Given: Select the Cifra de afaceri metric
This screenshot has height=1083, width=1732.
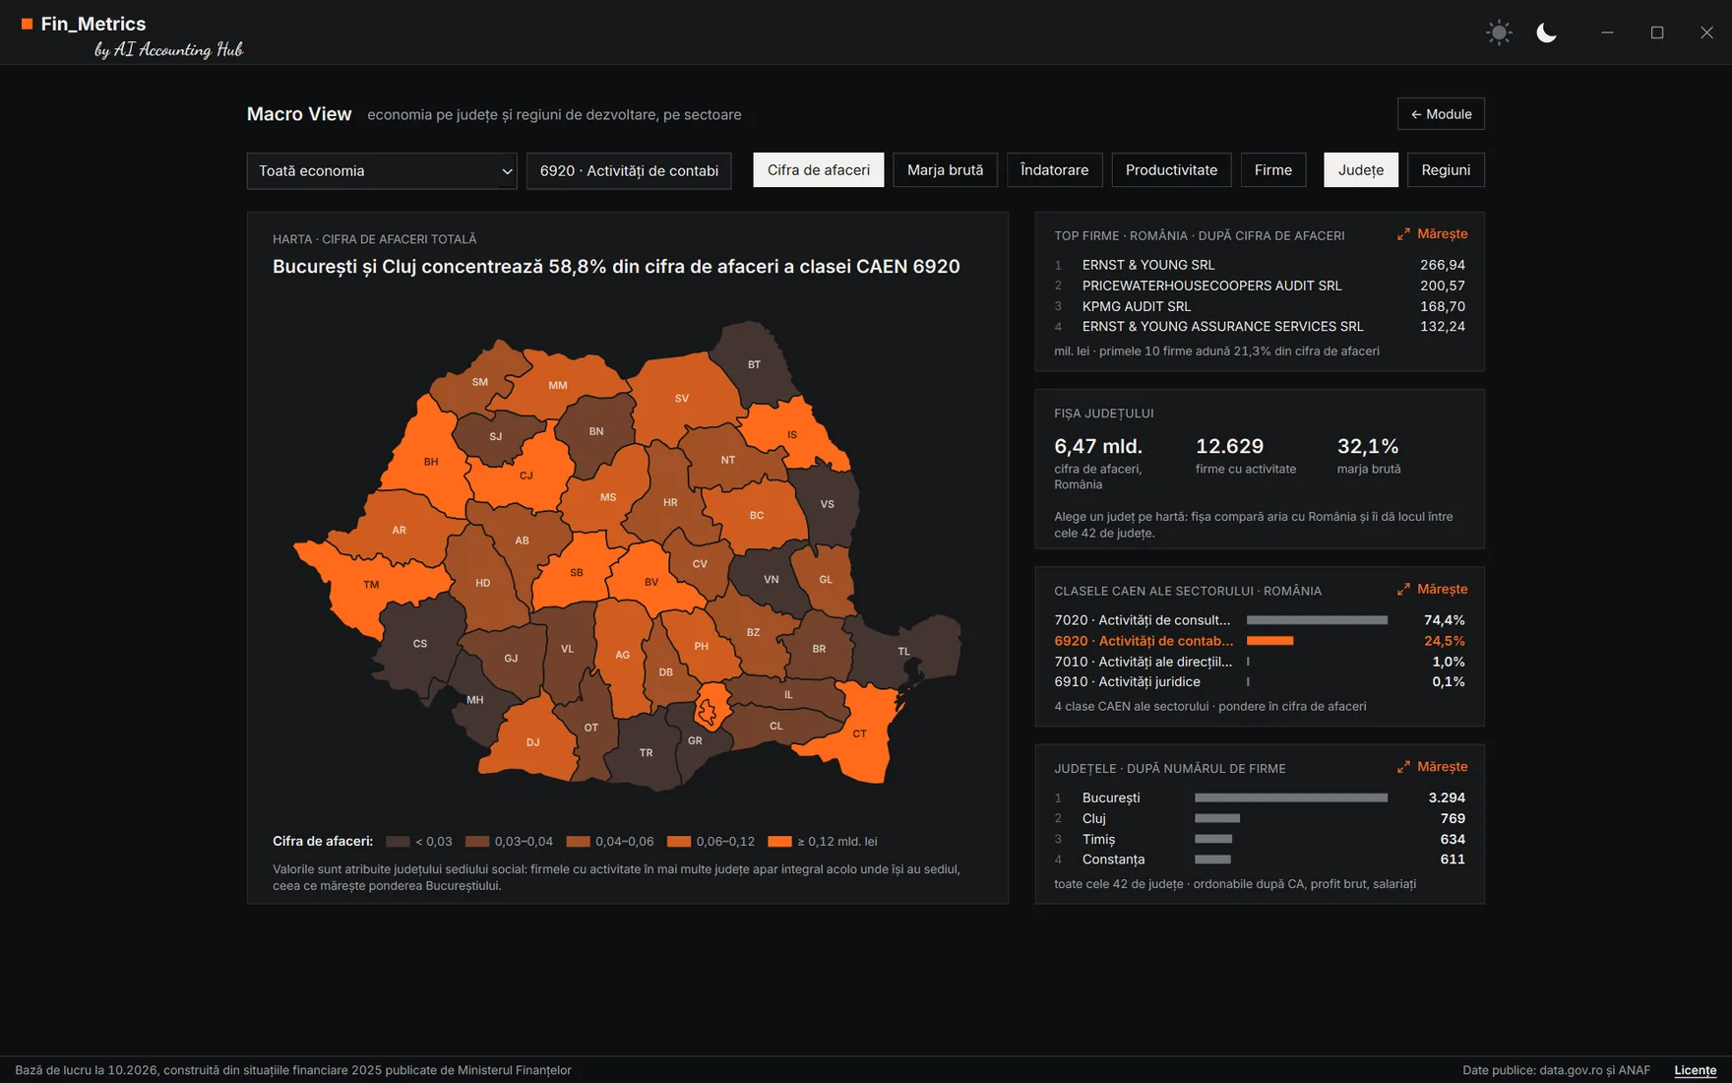Looking at the screenshot, I should coord(819,170).
